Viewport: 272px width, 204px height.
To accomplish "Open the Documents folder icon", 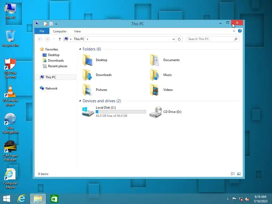I will (x=155, y=60).
